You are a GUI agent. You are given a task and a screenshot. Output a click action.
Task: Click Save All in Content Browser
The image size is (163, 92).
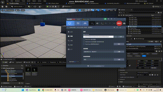coord(27,62)
